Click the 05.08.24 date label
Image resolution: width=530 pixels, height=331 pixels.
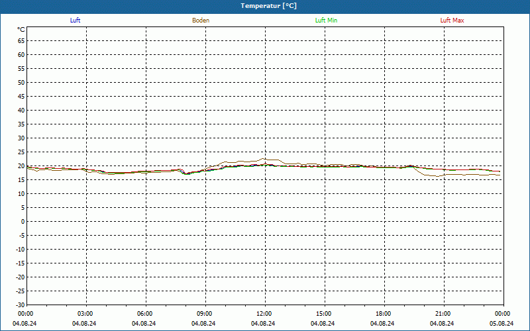click(502, 324)
